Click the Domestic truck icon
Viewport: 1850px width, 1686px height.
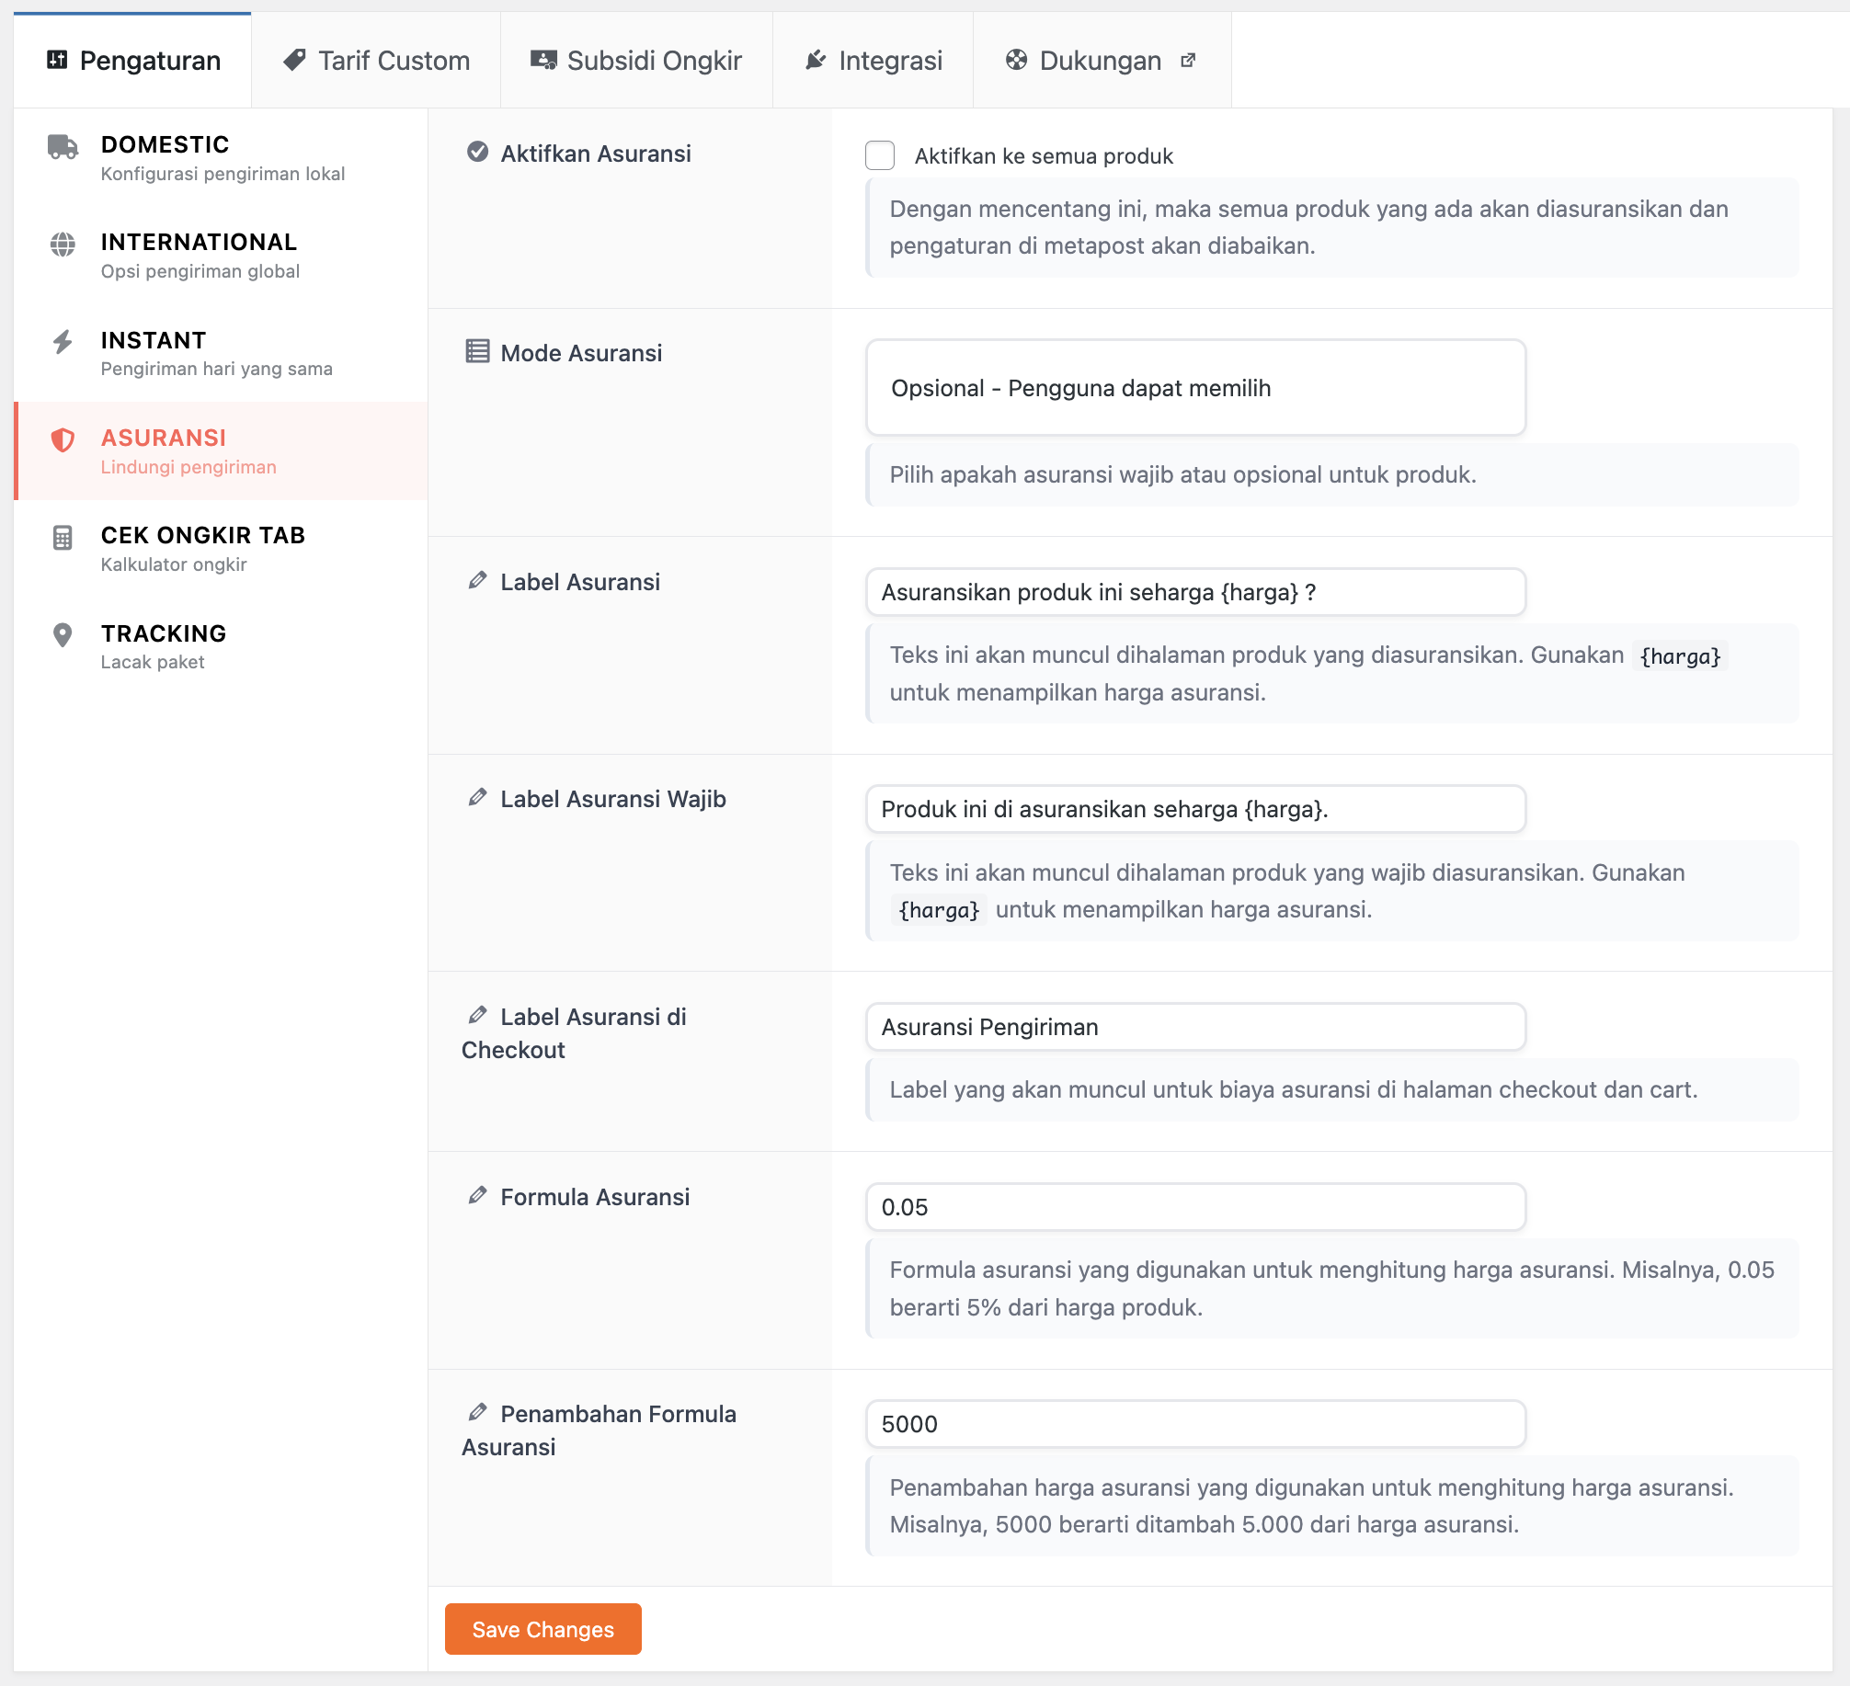coord(63,147)
